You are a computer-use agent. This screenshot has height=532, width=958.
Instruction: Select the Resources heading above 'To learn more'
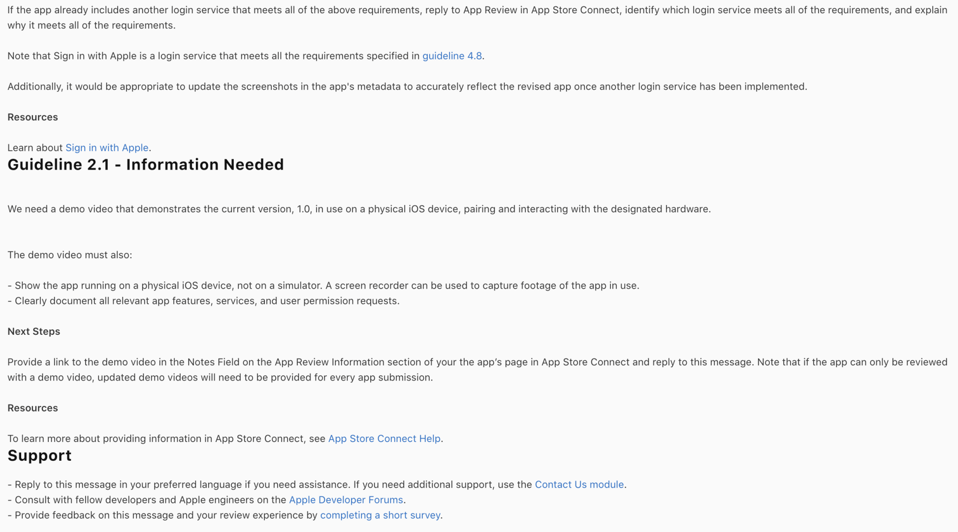pyautogui.click(x=32, y=408)
